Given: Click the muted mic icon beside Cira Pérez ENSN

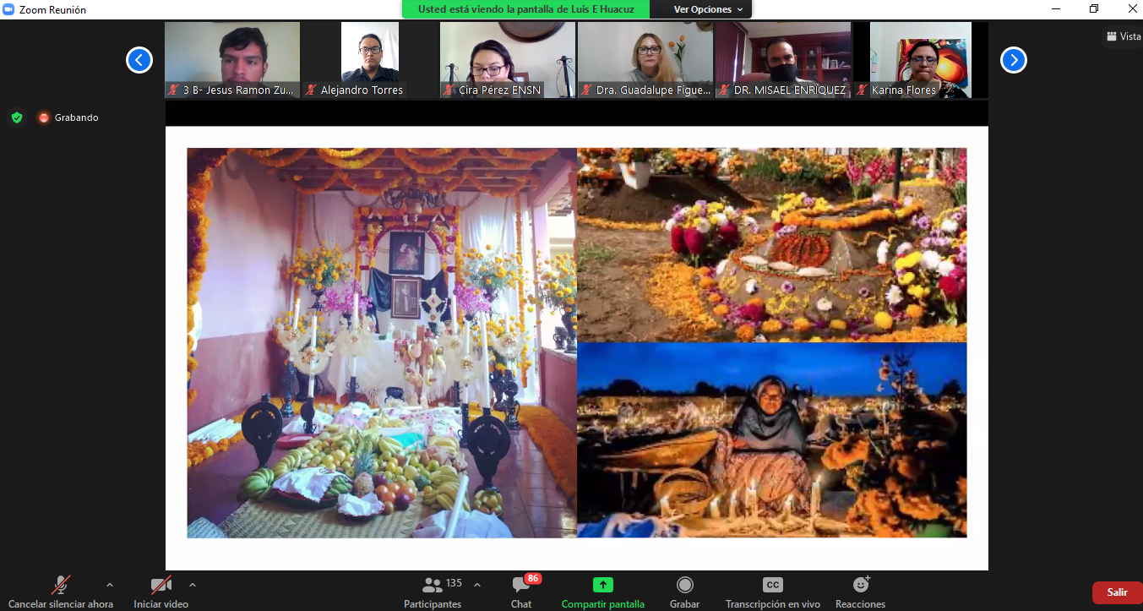Looking at the screenshot, I should [x=449, y=90].
